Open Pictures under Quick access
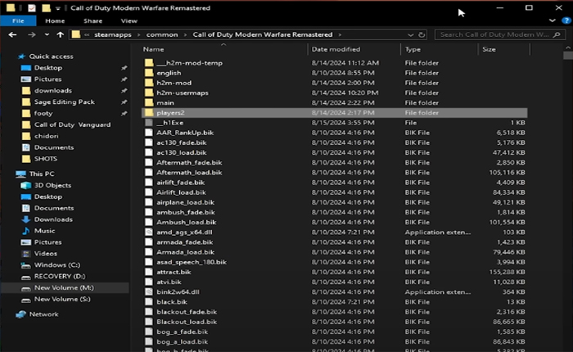Screen dimensions: 573x352 click(47, 79)
